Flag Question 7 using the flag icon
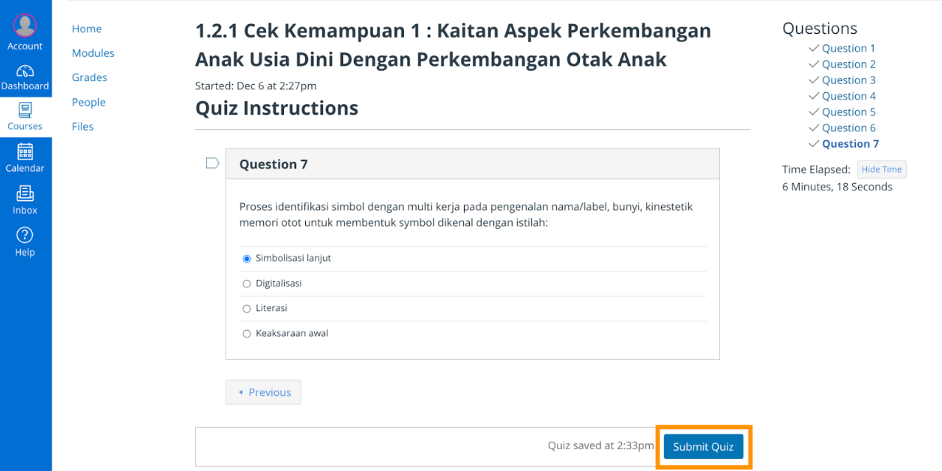The image size is (942, 471). [x=212, y=163]
